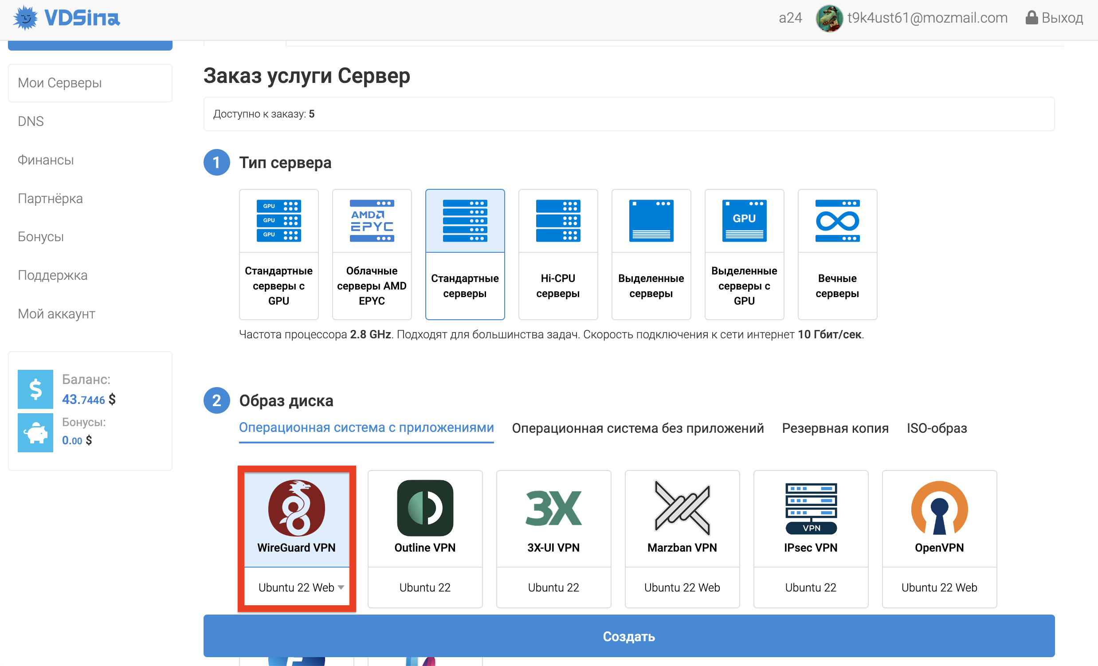Click Ubuntu 22 Web under Marzban VPN
Screen dimensions: 1098x666
(x=682, y=587)
